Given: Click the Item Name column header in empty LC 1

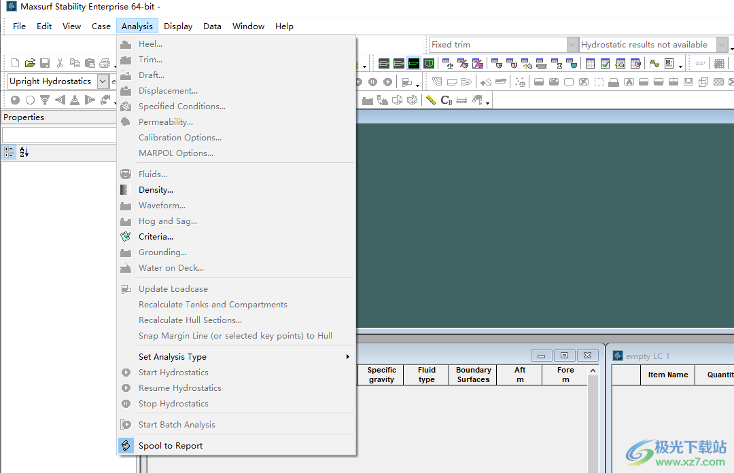Looking at the screenshot, I should [x=668, y=375].
